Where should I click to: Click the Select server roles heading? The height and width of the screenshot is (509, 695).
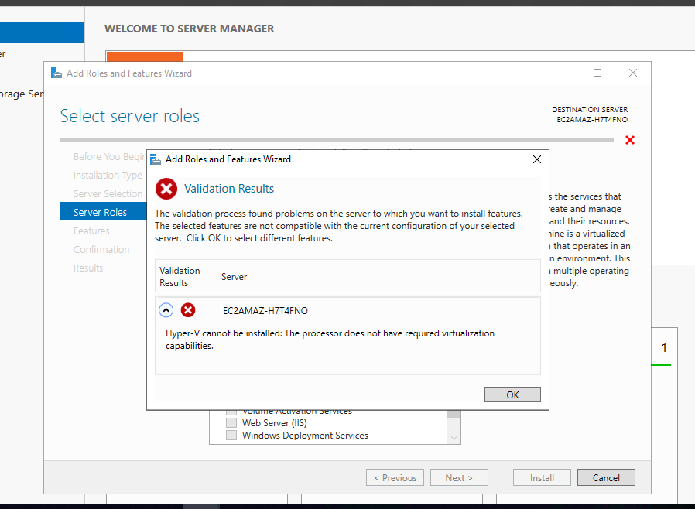click(x=130, y=116)
